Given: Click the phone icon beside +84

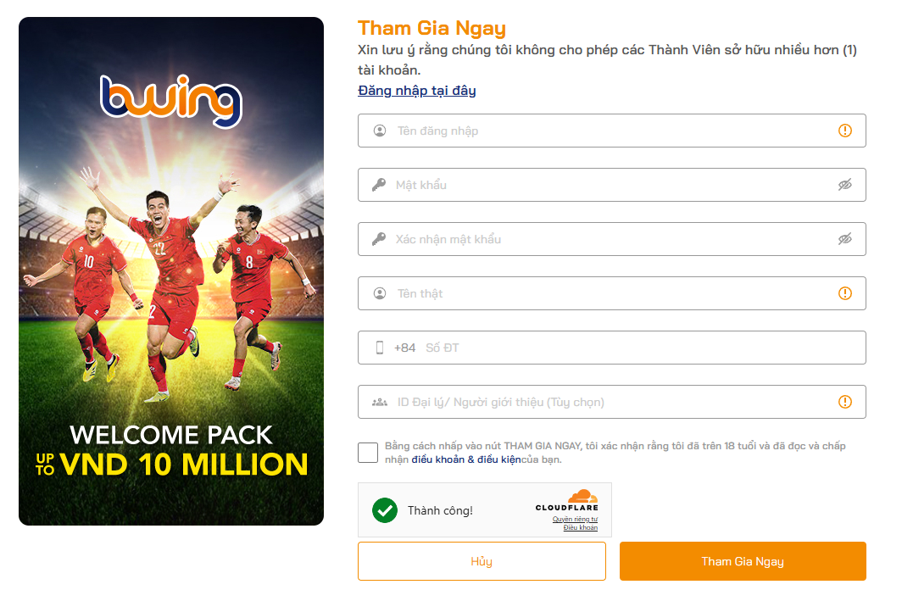Looking at the screenshot, I should pos(380,348).
